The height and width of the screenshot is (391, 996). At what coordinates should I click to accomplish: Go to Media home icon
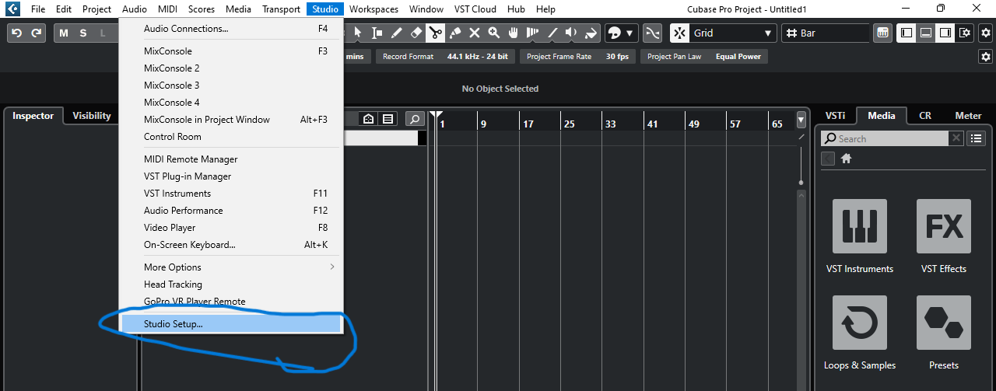click(x=846, y=159)
